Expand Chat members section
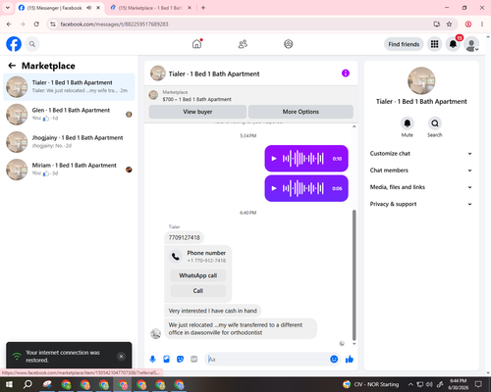Viewport: 491px width, 392px height. [421, 171]
